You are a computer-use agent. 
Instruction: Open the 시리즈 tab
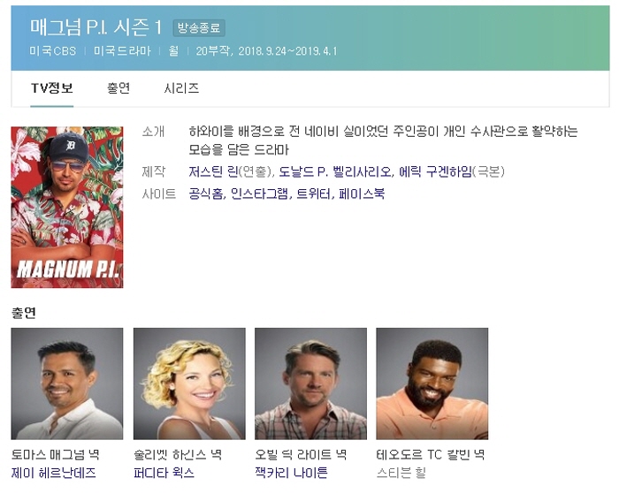181,88
